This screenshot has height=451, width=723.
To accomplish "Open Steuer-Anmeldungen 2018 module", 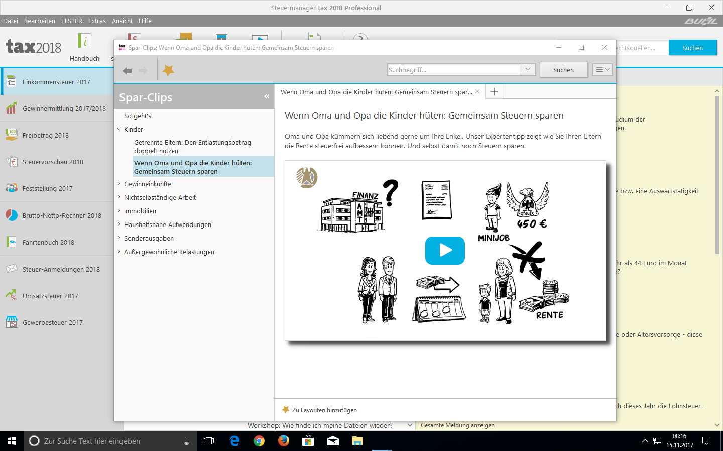I will 57,269.
